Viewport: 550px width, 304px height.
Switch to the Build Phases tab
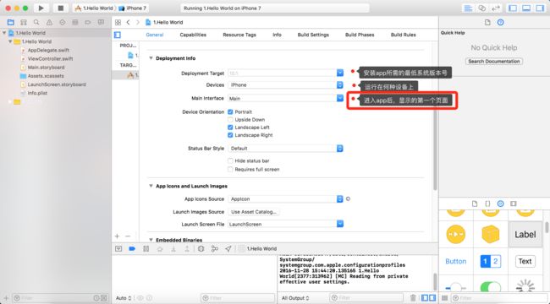pos(360,35)
